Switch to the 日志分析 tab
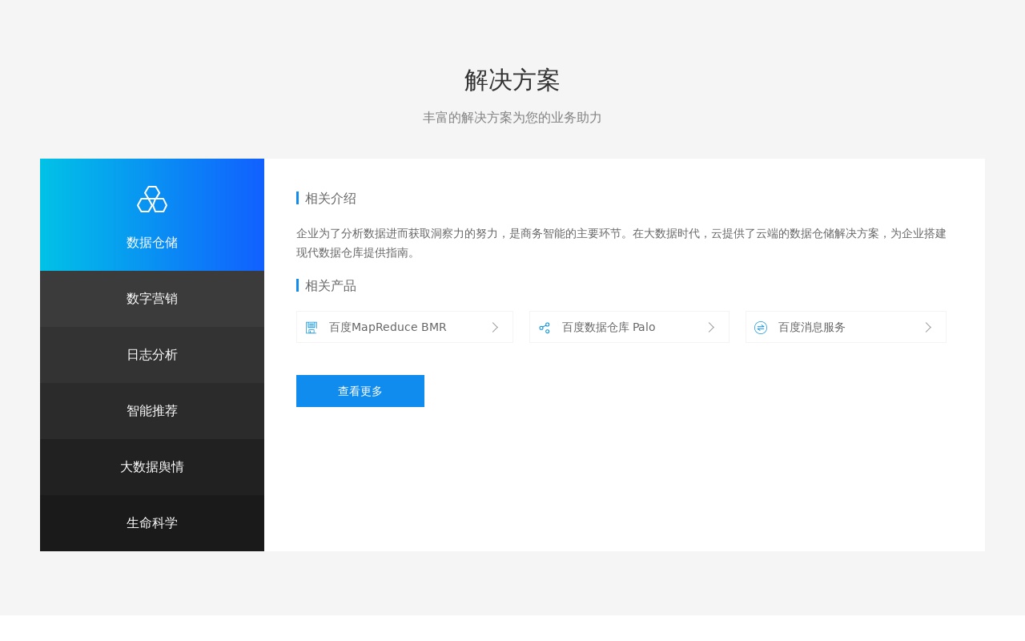This screenshot has width=1025, height=641. click(x=152, y=355)
